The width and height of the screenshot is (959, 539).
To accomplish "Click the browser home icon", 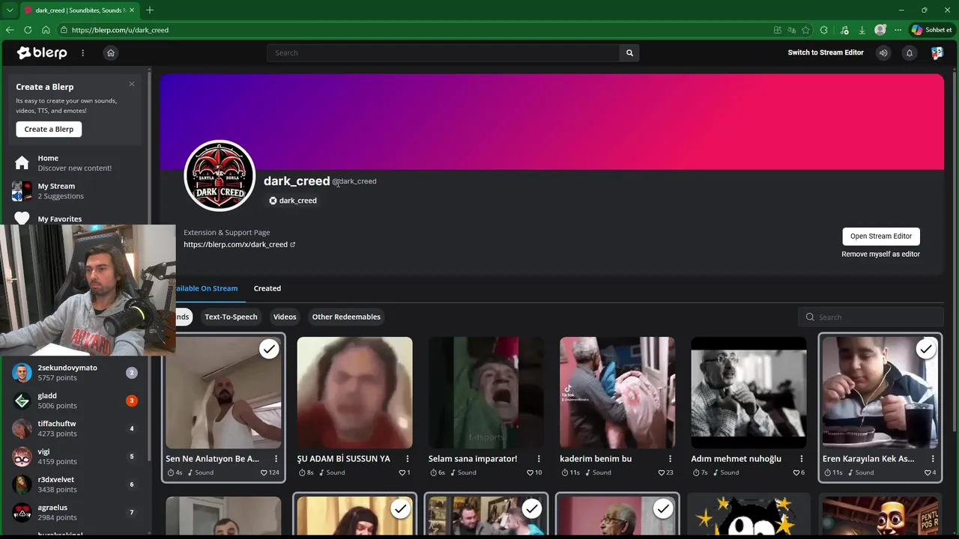I will (46, 30).
